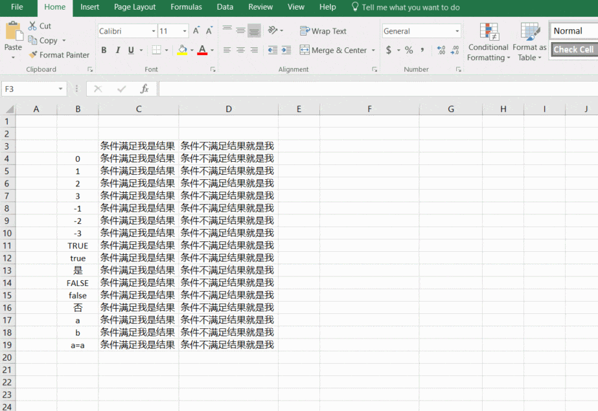Apply the yellow Fill Color bucket
The width and height of the screenshot is (598, 411).
tap(182, 50)
